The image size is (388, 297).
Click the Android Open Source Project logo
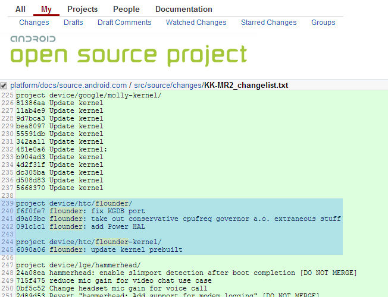pos(129,51)
